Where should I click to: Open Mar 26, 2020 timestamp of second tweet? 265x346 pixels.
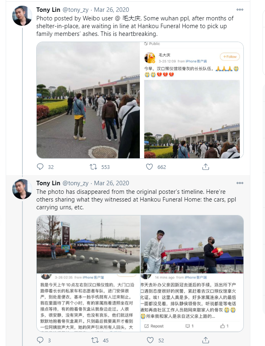click(x=112, y=183)
